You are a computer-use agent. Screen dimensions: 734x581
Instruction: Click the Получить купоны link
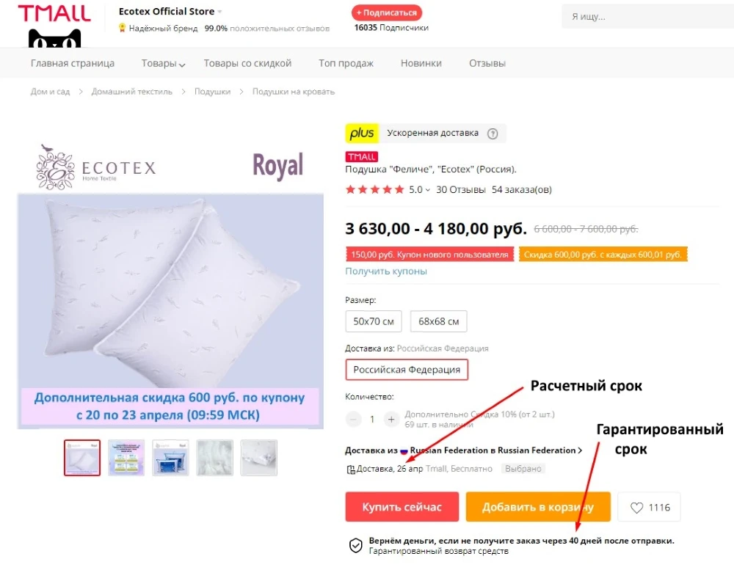[386, 271]
